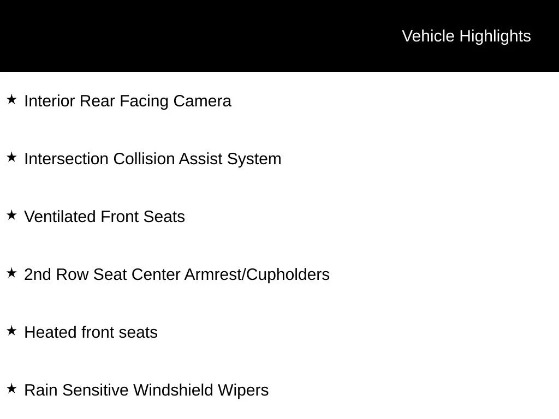Click the word Heated in the fifth highlight
Viewport: 559px width, 419px height.
[50, 332]
